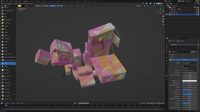Select the Mask by Color tool
Image resolution: width=200 pixels, height=112 pixels.
pos(8,99)
